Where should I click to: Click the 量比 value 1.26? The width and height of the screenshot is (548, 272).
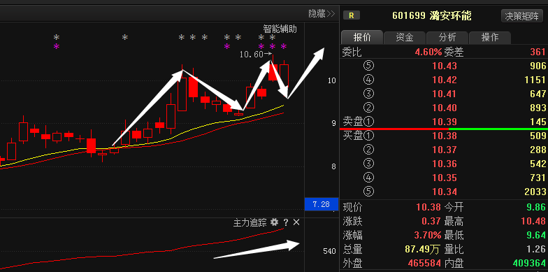[536, 249]
